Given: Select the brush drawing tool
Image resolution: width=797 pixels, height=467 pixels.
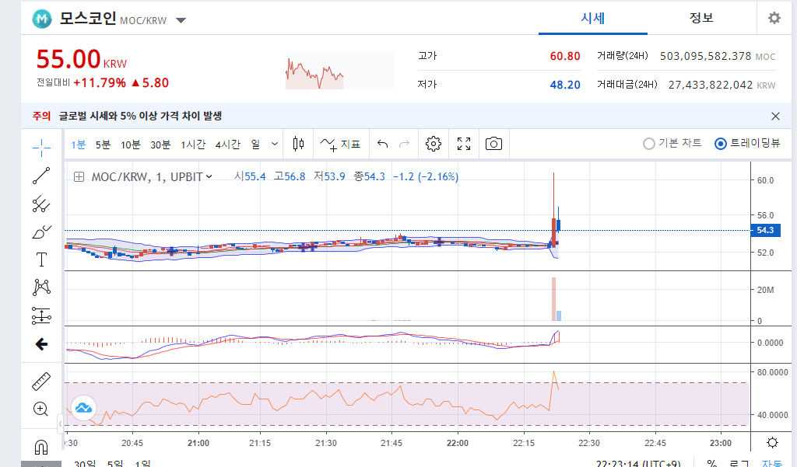Looking at the screenshot, I should pyautogui.click(x=41, y=232).
